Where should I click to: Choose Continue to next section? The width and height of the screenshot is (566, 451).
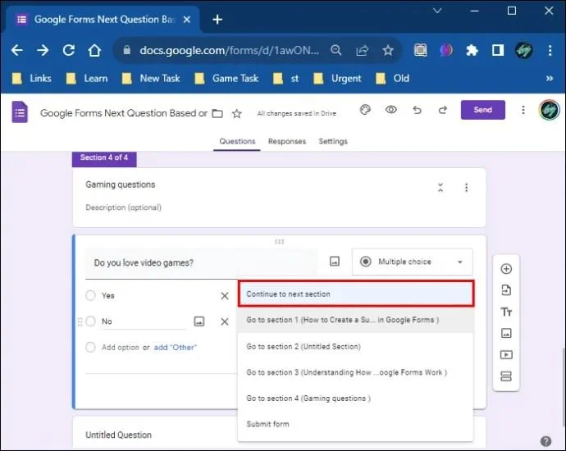[x=356, y=294]
